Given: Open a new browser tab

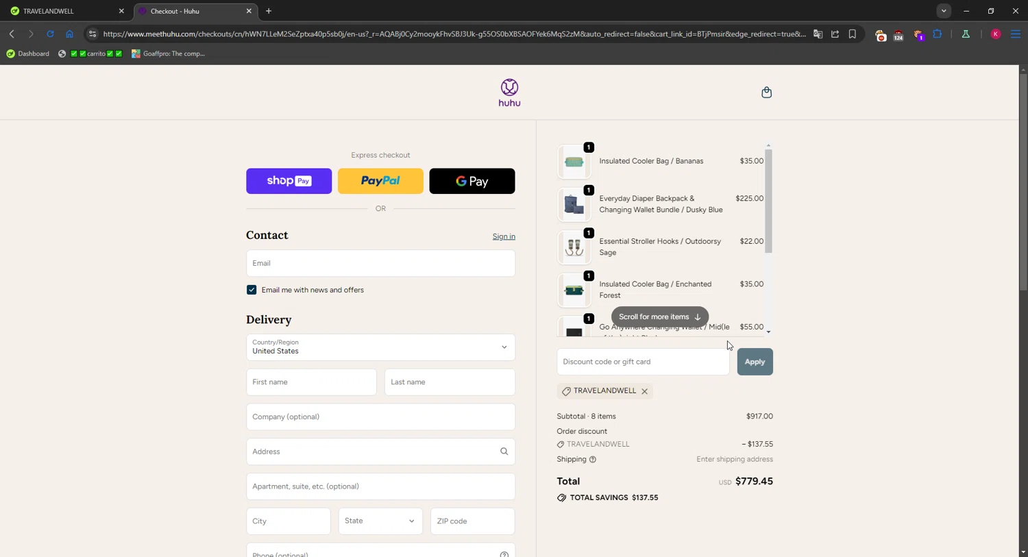Looking at the screenshot, I should point(269,11).
